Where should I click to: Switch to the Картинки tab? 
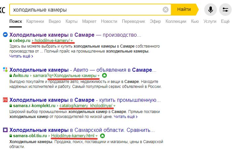coord(35,21)
